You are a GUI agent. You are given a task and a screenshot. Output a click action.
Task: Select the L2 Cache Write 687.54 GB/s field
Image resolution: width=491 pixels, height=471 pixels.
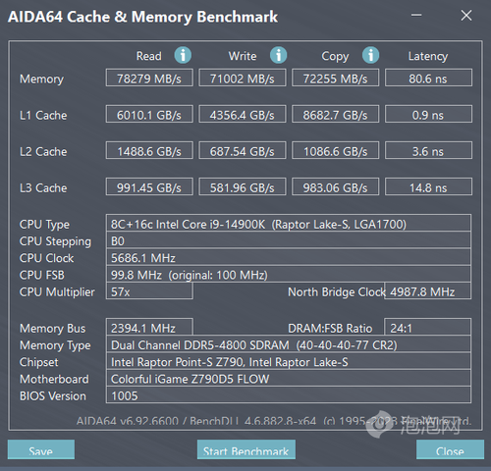pyautogui.click(x=243, y=150)
